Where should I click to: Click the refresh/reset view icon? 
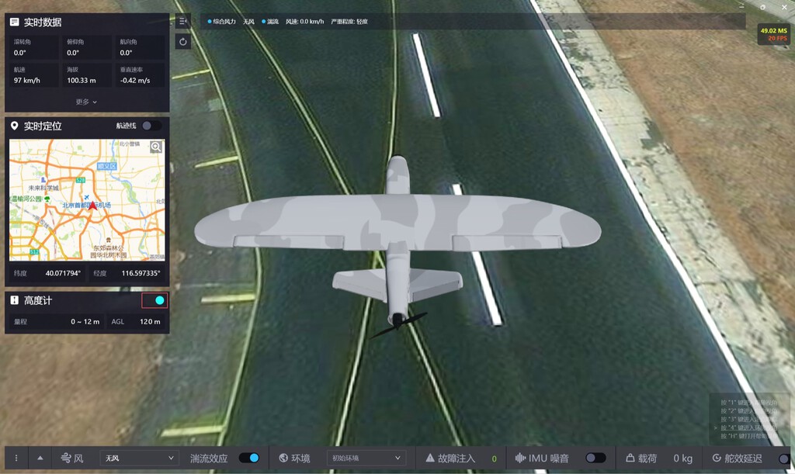coord(182,42)
